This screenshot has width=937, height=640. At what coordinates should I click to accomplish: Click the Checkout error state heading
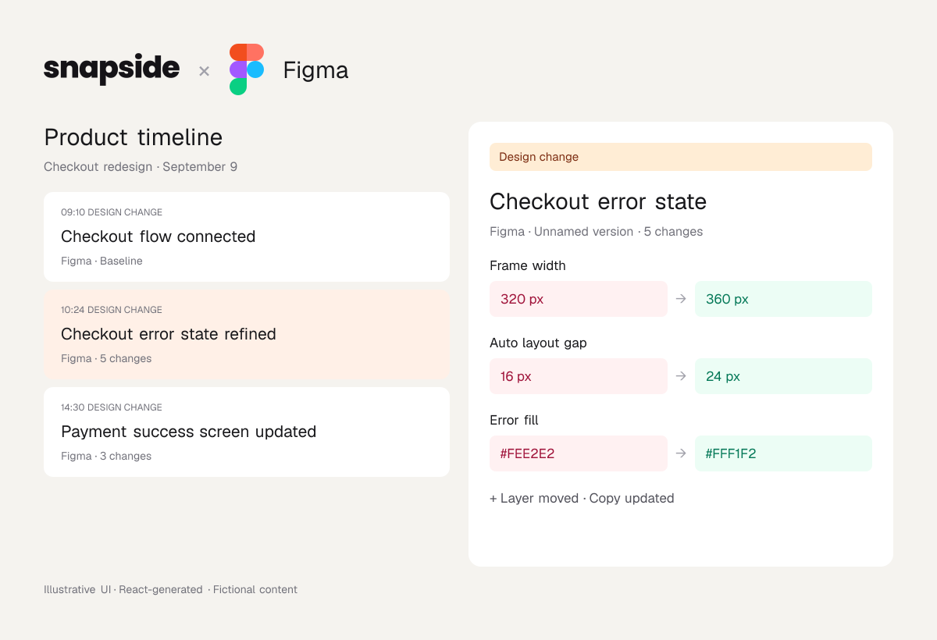pyautogui.click(x=598, y=201)
